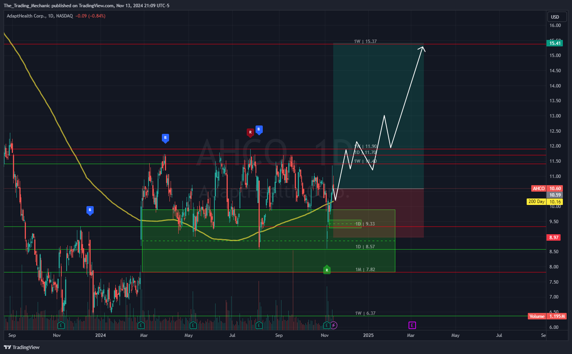Click the 9.50 price axis label
The height and width of the screenshot is (354, 572).
554,222
